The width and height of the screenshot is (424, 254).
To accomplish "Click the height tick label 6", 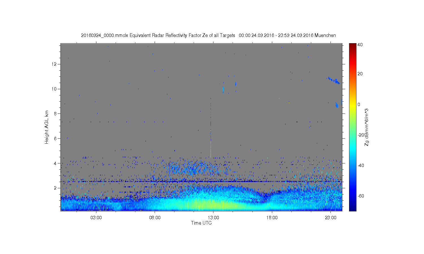I will click(55, 138).
